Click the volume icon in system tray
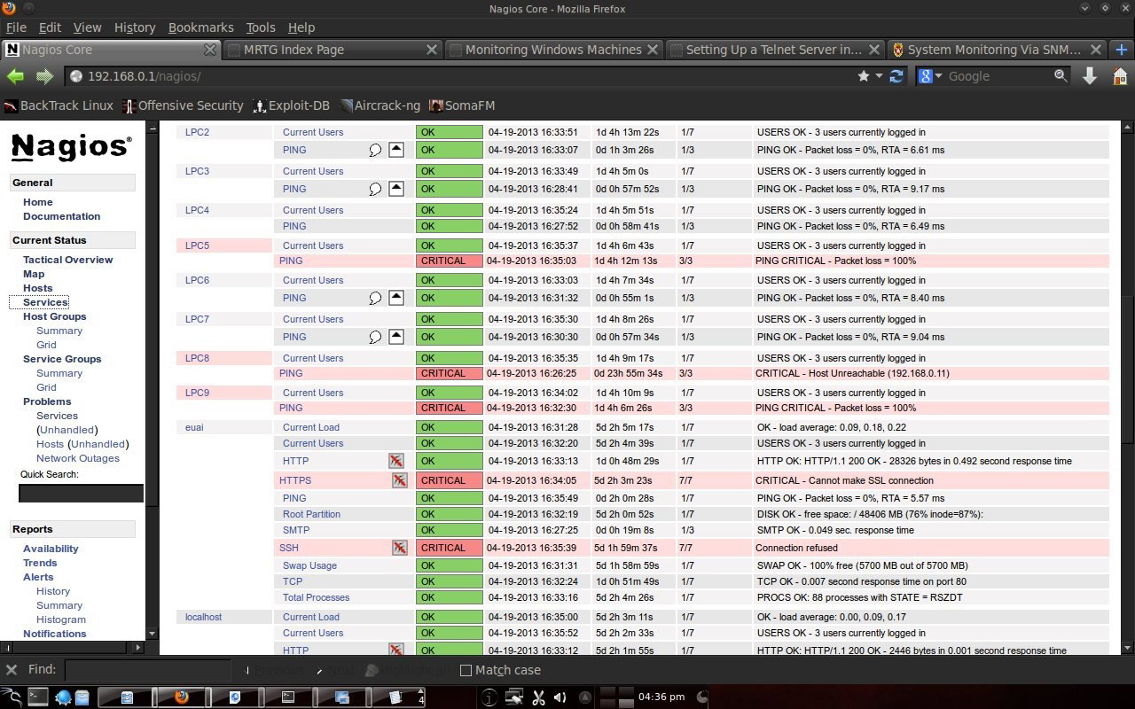 tap(560, 697)
